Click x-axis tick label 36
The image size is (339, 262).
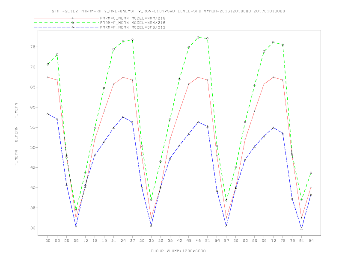point(161,241)
